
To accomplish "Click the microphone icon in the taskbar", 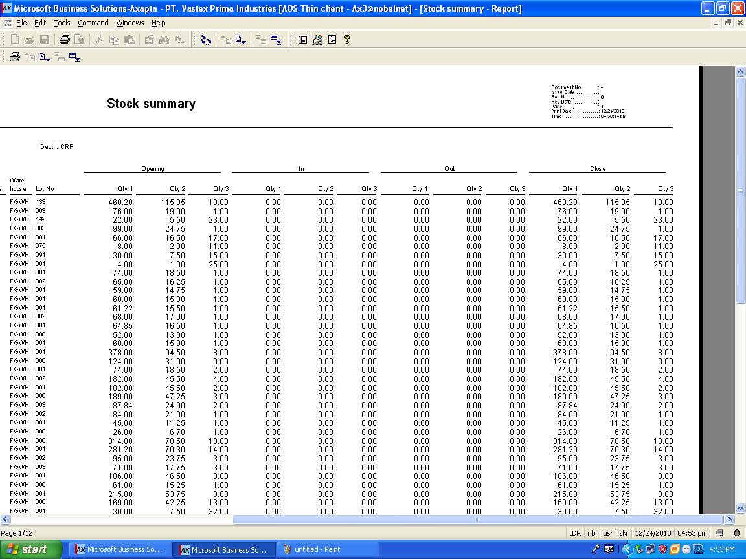I will [x=595, y=549].
